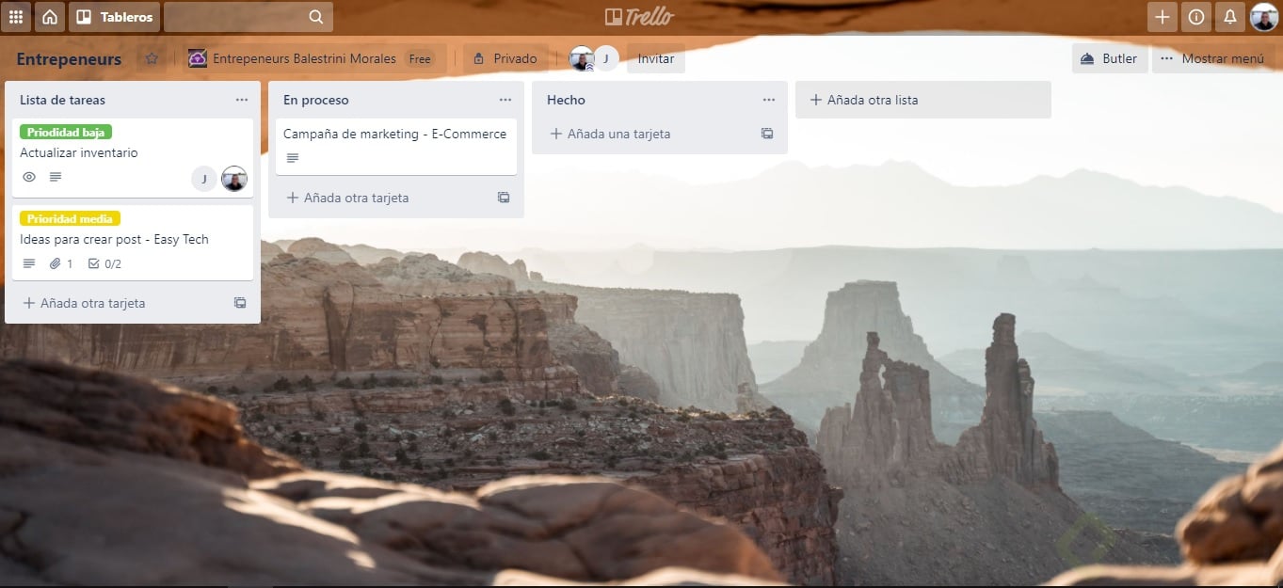Open Mostrar menú on the right

(1214, 58)
